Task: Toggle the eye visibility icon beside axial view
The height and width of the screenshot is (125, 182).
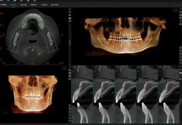Action: [x=70, y=12]
